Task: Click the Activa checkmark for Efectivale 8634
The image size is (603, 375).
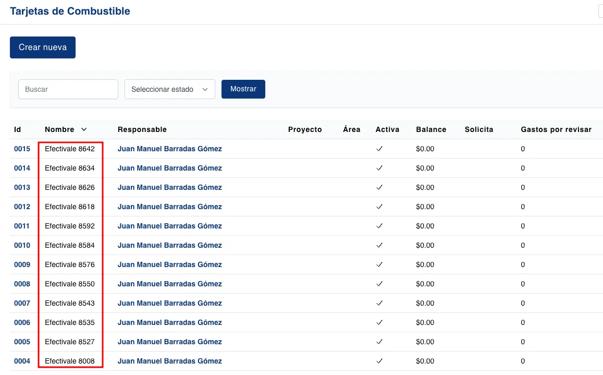Action: click(x=379, y=168)
